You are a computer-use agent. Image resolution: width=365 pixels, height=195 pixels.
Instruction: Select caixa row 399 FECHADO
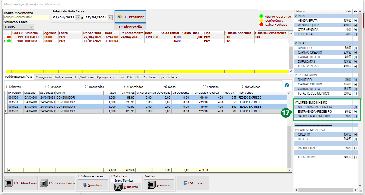(146, 37)
